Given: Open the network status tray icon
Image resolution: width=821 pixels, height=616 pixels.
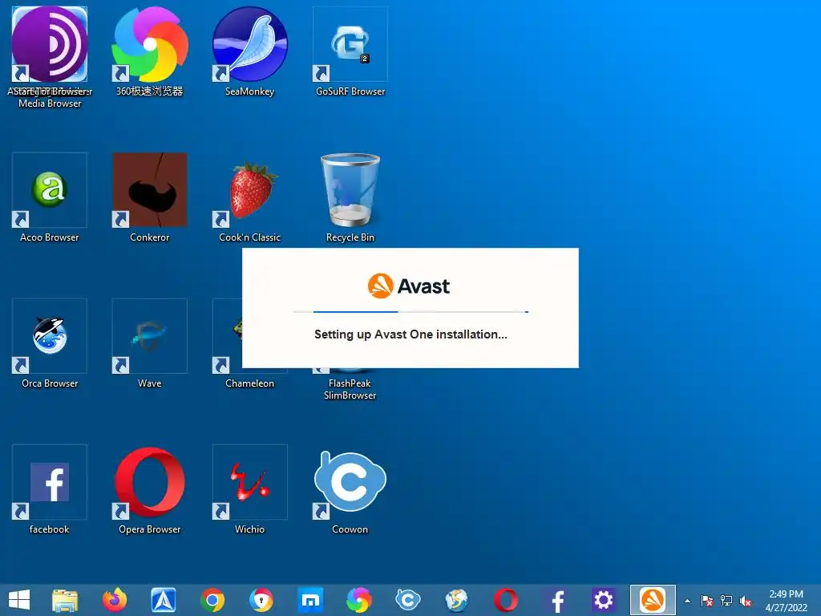Looking at the screenshot, I should pos(726,601).
